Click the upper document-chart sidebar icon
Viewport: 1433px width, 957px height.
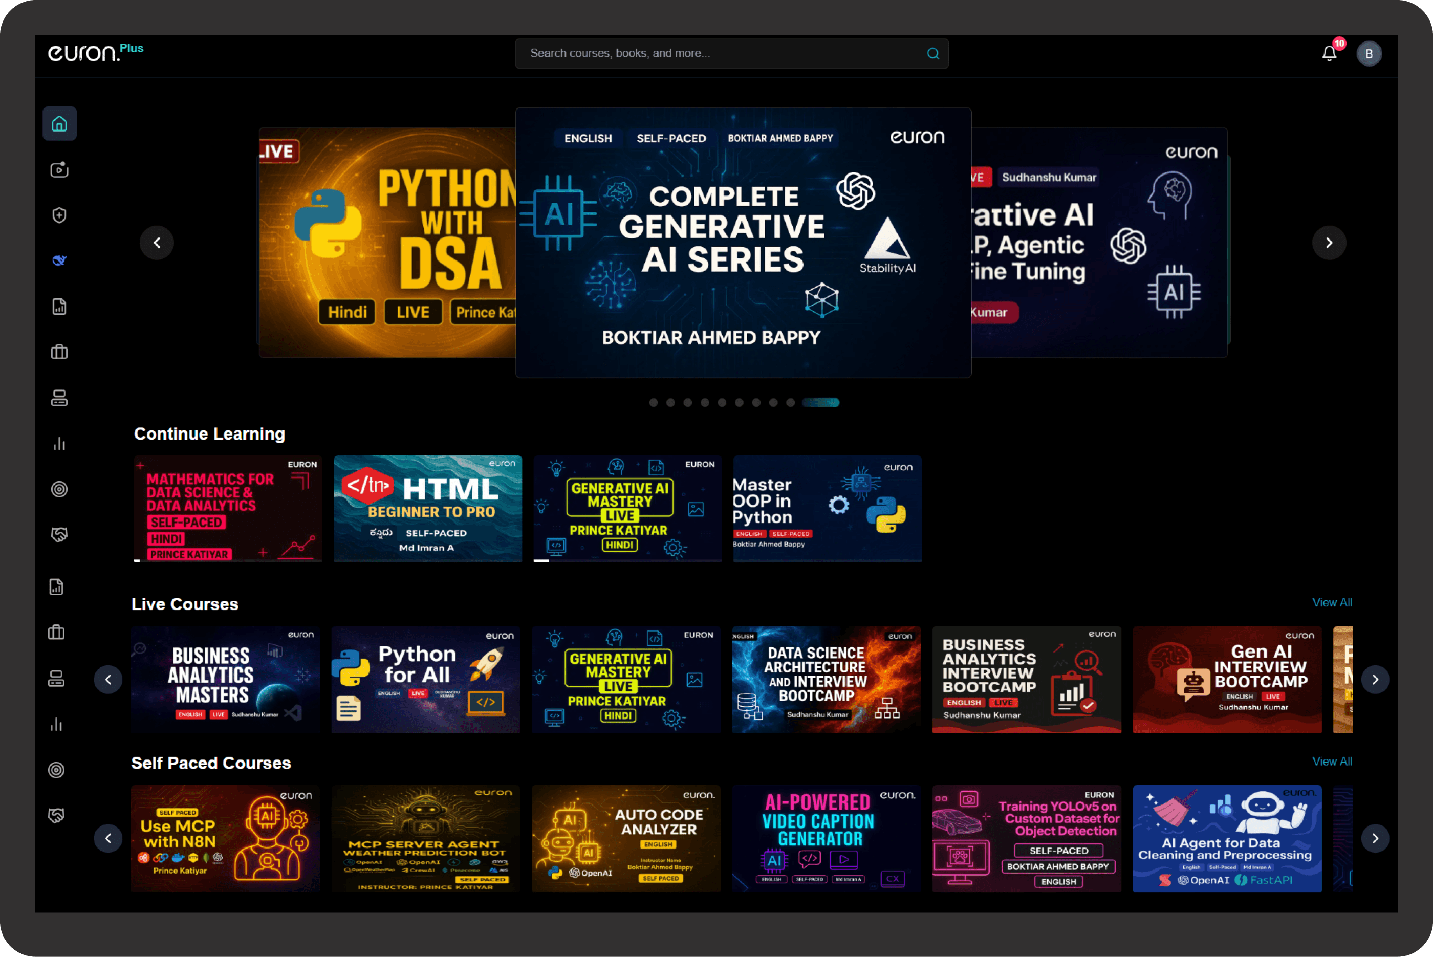(x=59, y=307)
